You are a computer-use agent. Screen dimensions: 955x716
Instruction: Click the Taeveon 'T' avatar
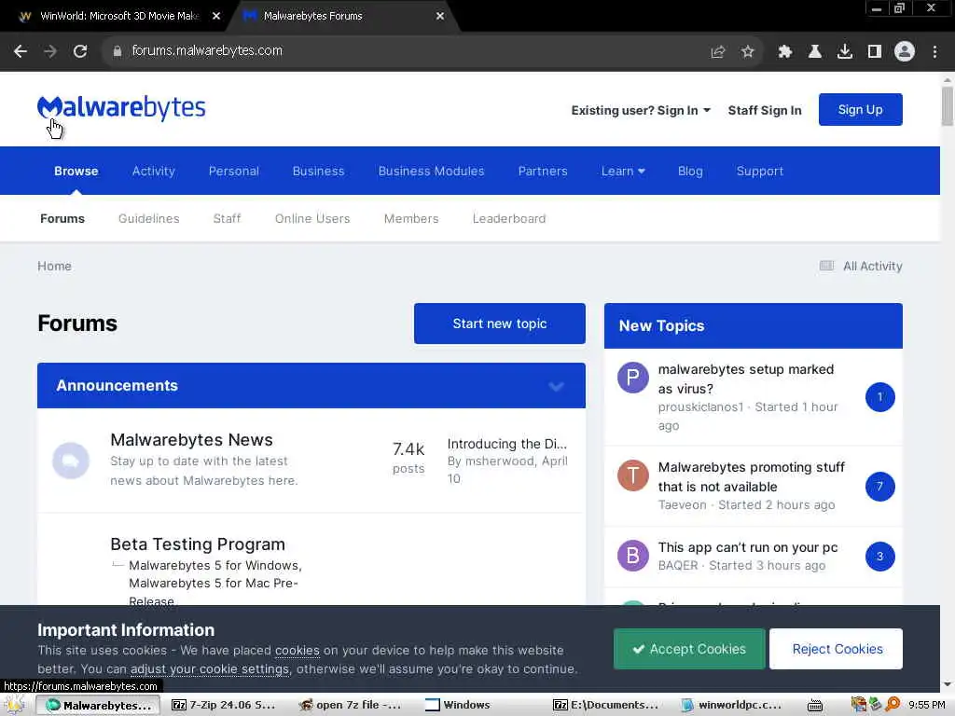[x=633, y=475]
